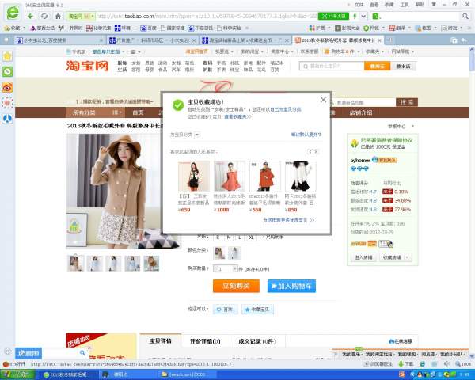Viewport: 475px width, 380px height.
Task: Open the blue people sidebar icon
Action: 7,119
